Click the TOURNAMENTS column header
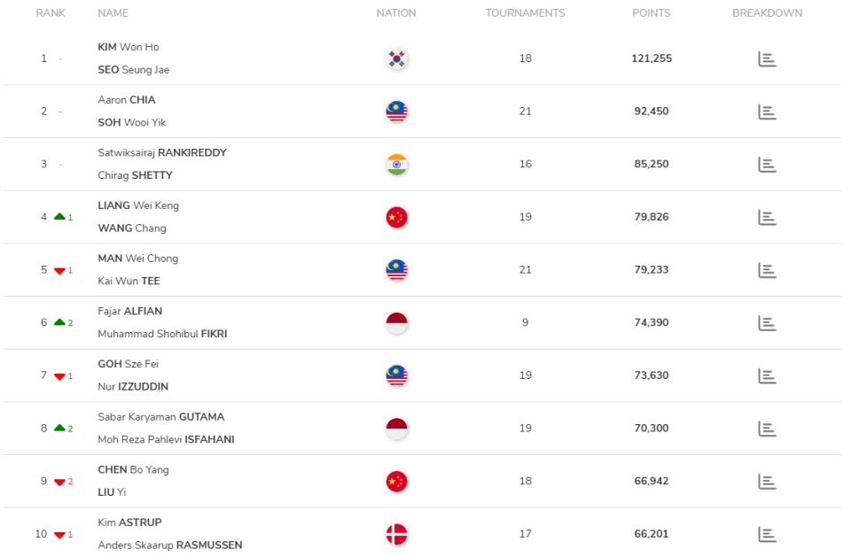 [525, 13]
